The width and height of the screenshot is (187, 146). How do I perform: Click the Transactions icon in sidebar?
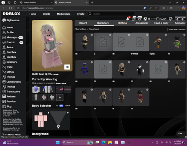[4, 91]
